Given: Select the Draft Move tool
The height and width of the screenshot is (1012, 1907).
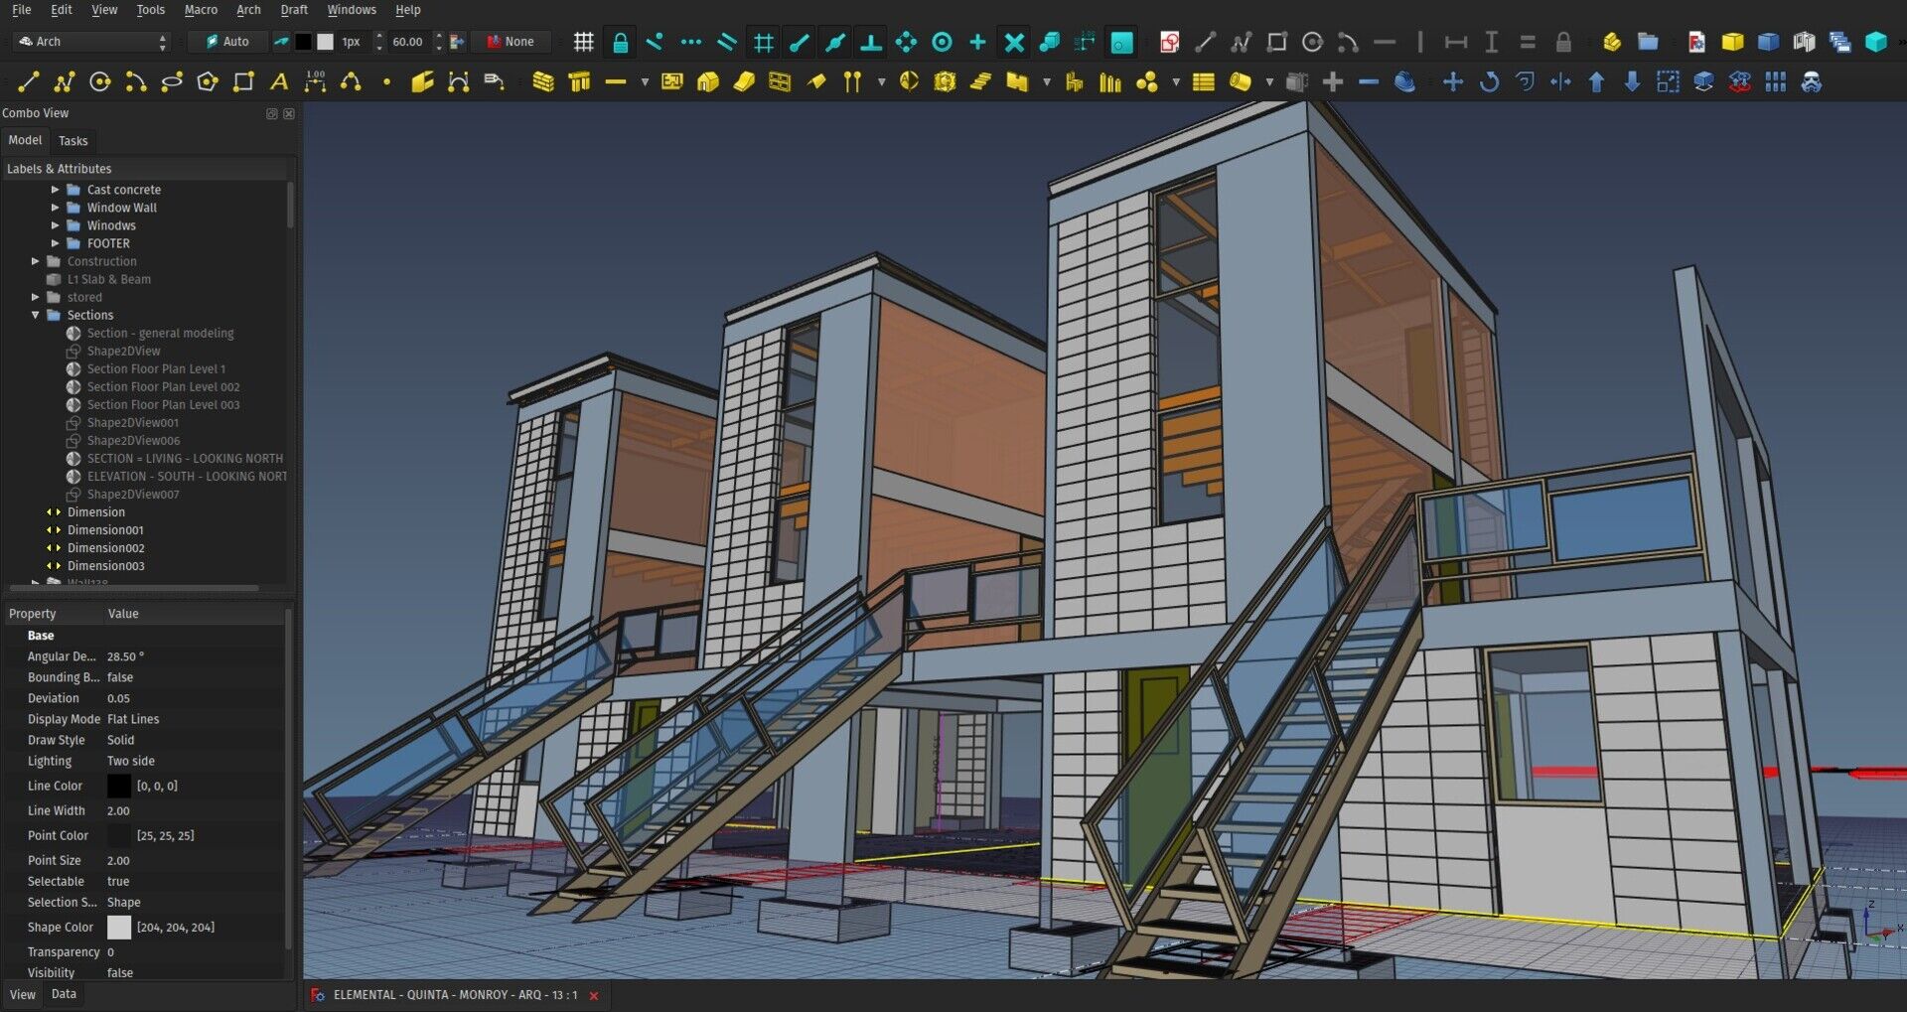Looking at the screenshot, I should (1452, 82).
